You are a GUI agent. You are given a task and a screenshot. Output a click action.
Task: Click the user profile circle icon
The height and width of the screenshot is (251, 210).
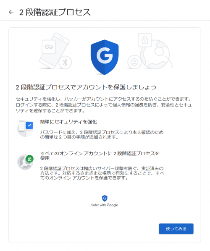click(134, 62)
